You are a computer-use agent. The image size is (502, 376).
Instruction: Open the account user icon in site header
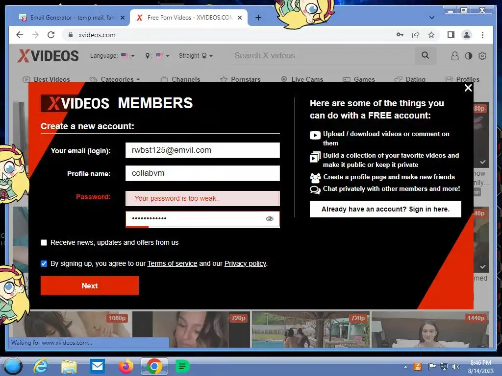point(454,56)
